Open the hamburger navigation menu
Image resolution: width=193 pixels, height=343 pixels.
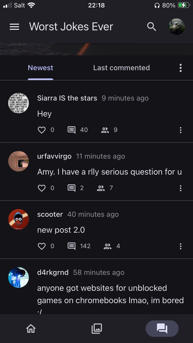14,27
